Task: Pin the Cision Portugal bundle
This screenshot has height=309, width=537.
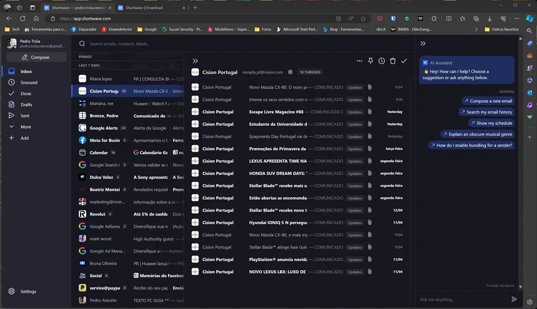Action: click(x=370, y=61)
